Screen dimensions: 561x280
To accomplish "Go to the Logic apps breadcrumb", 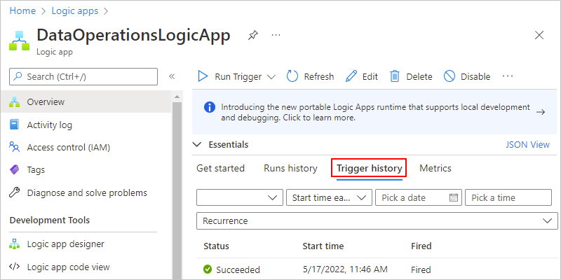I will coord(75,11).
